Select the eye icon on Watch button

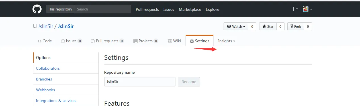click(229, 26)
